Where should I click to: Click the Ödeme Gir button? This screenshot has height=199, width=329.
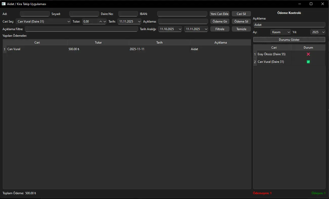pyautogui.click(x=220, y=22)
